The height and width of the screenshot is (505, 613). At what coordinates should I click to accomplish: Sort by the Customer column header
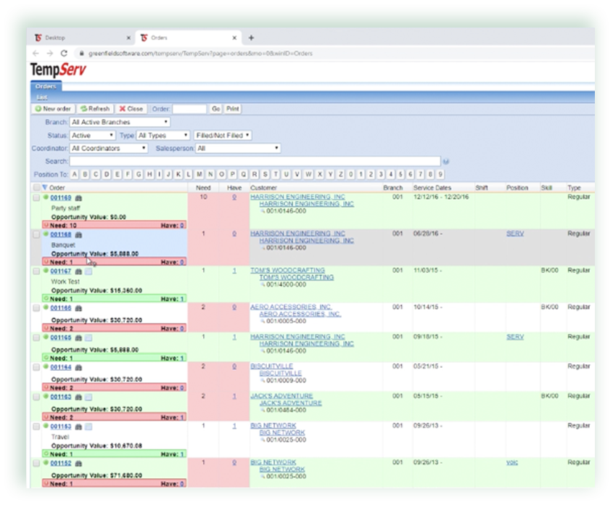tap(263, 188)
